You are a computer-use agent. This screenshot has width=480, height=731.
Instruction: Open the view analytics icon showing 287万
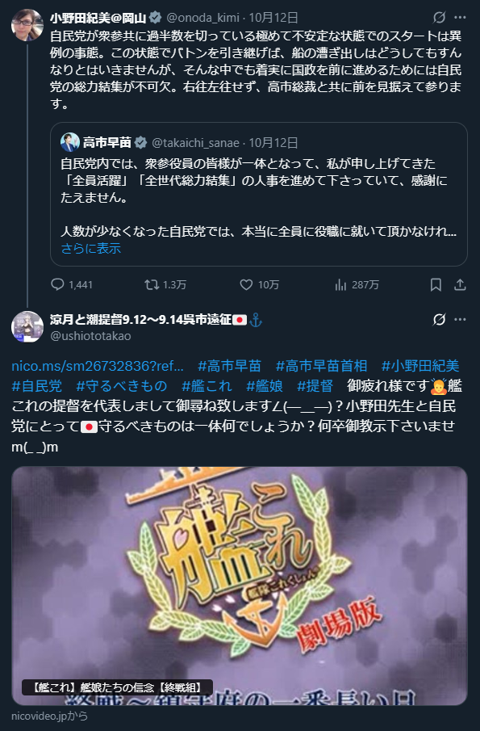click(x=340, y=284)
